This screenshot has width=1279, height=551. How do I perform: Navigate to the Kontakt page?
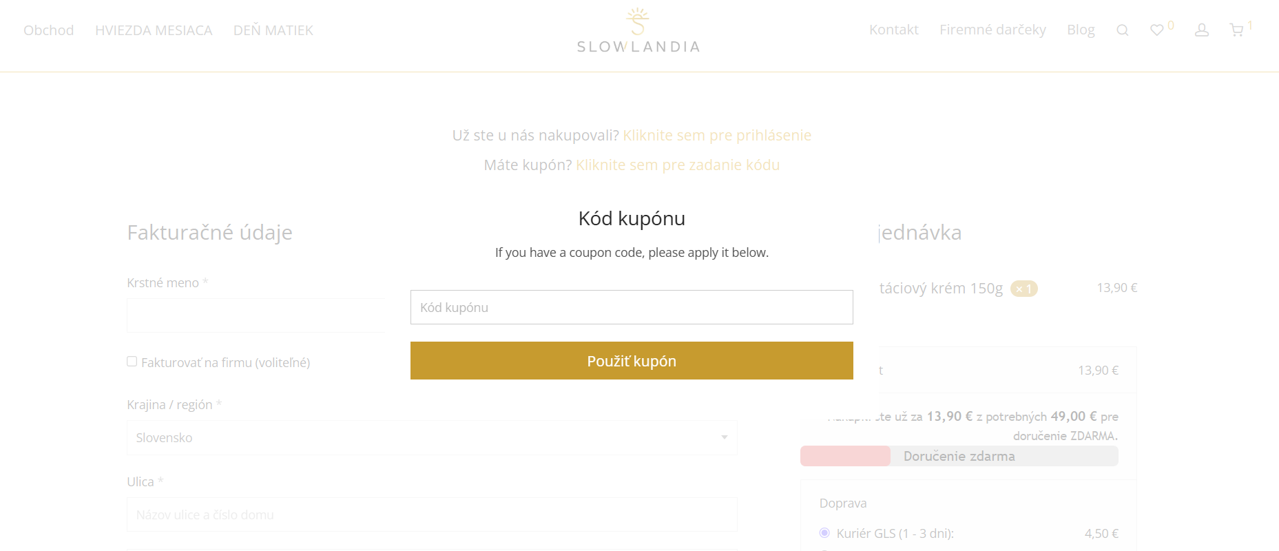tap(893, 30)
